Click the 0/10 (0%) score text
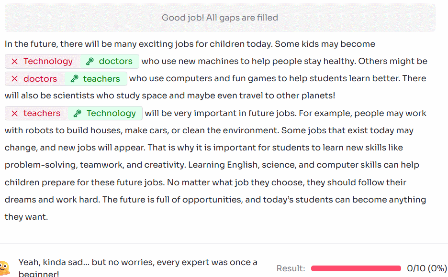The height and width of the screenshot is (277, 448). click(x=426, y=268)
